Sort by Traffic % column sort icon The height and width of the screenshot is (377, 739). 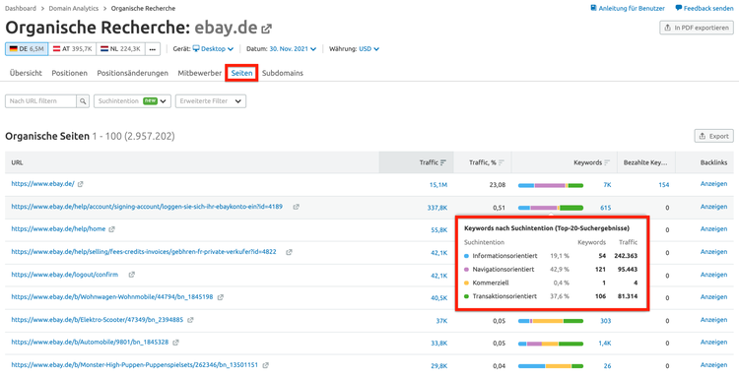(x=502, y=162)
